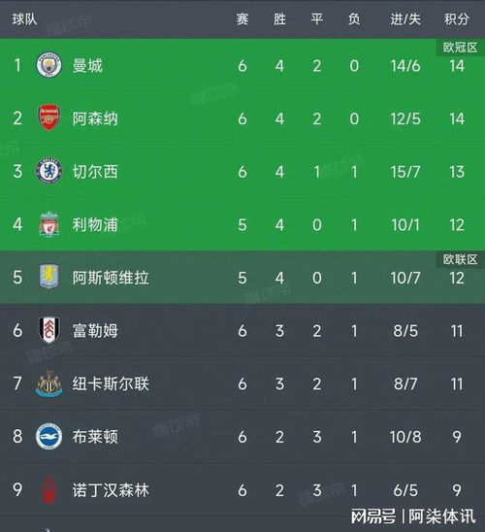Select the 富勒姆 team name
Screen dimensions: 485x532
coord(95,331)
